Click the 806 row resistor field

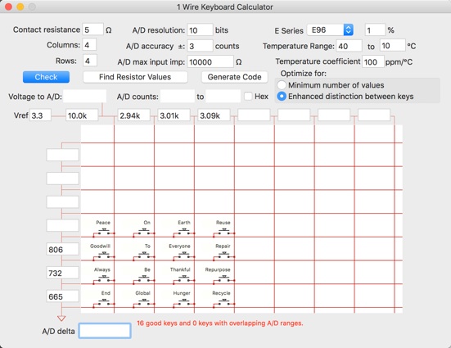[x=62, y=249]
